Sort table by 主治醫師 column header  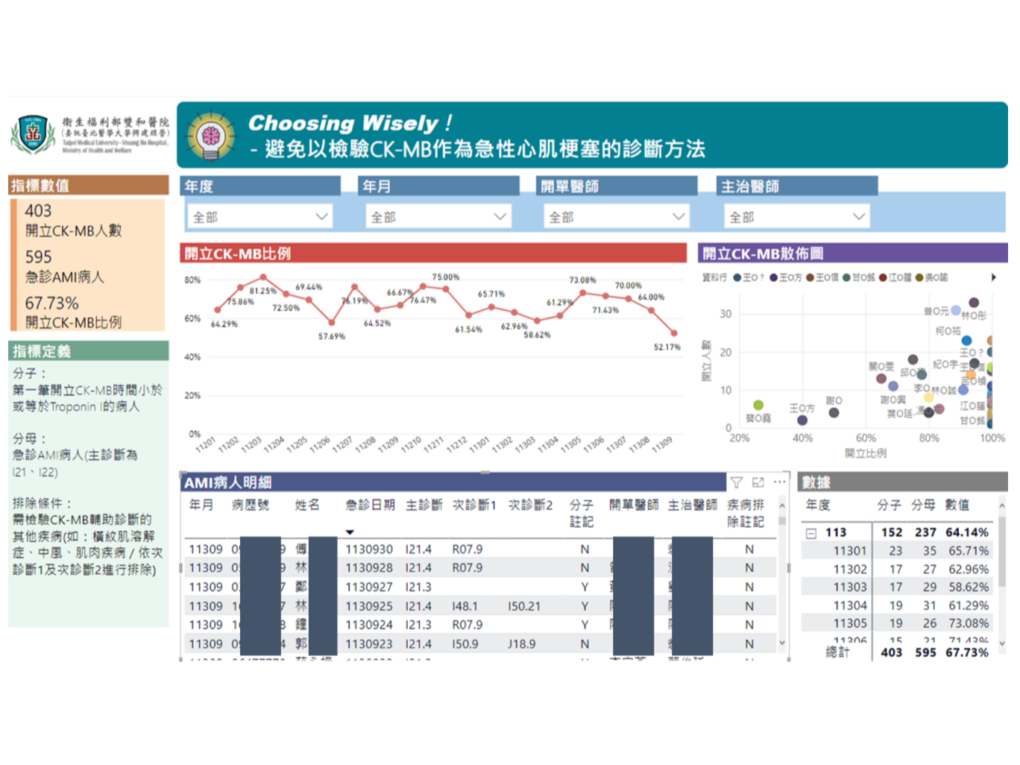693,505
